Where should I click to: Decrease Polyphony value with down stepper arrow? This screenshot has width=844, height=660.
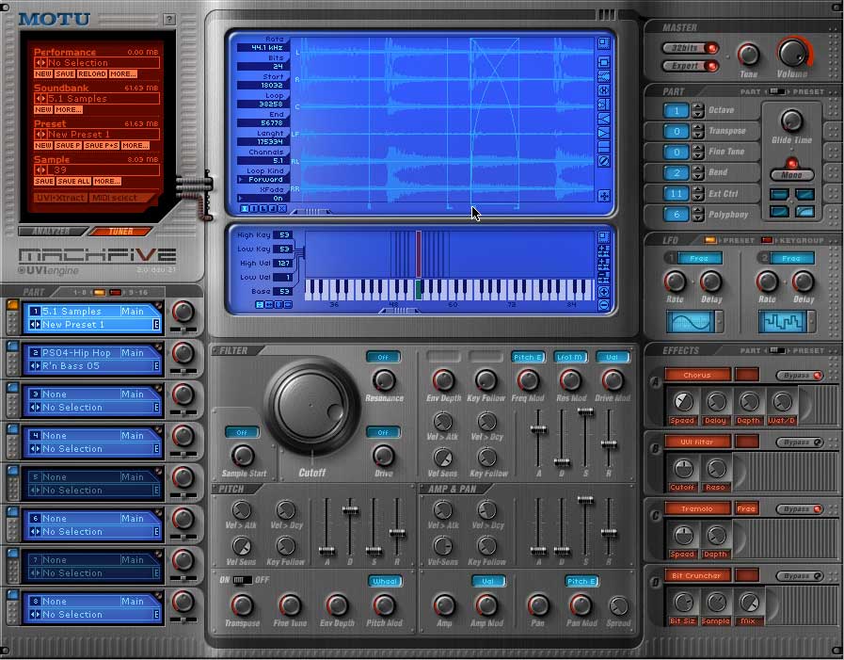click(698, 218)
